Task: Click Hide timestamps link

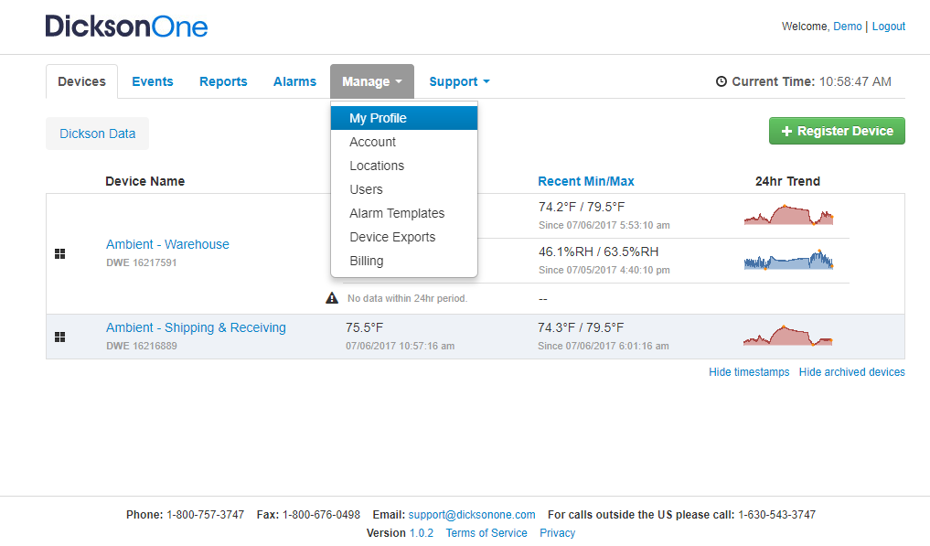Action: coord(749,371)
